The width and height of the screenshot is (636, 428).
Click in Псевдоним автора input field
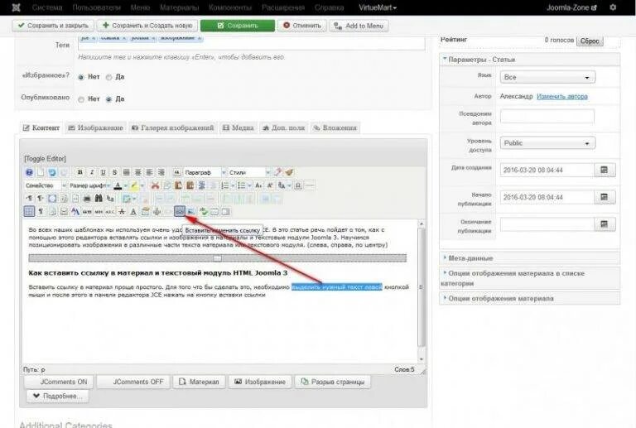[547, 117]
